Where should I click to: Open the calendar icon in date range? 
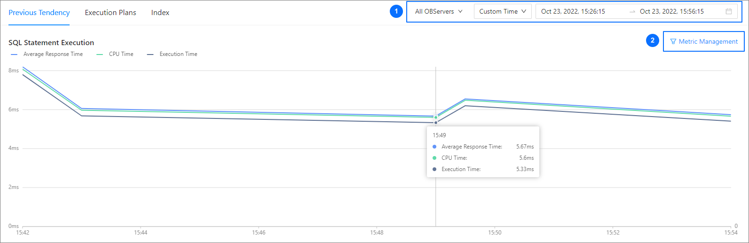[x=728, y=12]
